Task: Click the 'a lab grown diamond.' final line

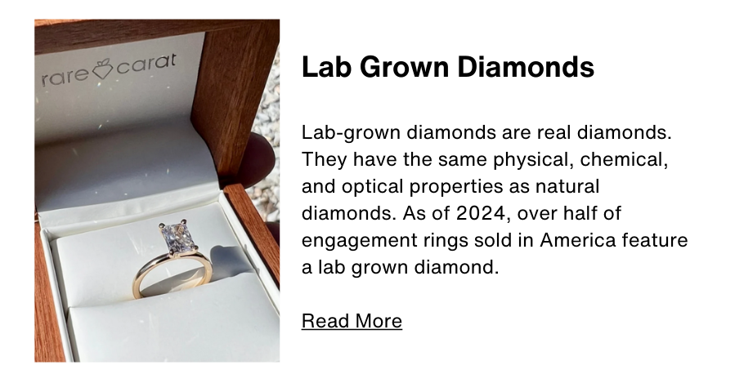Action: (400, 267)
